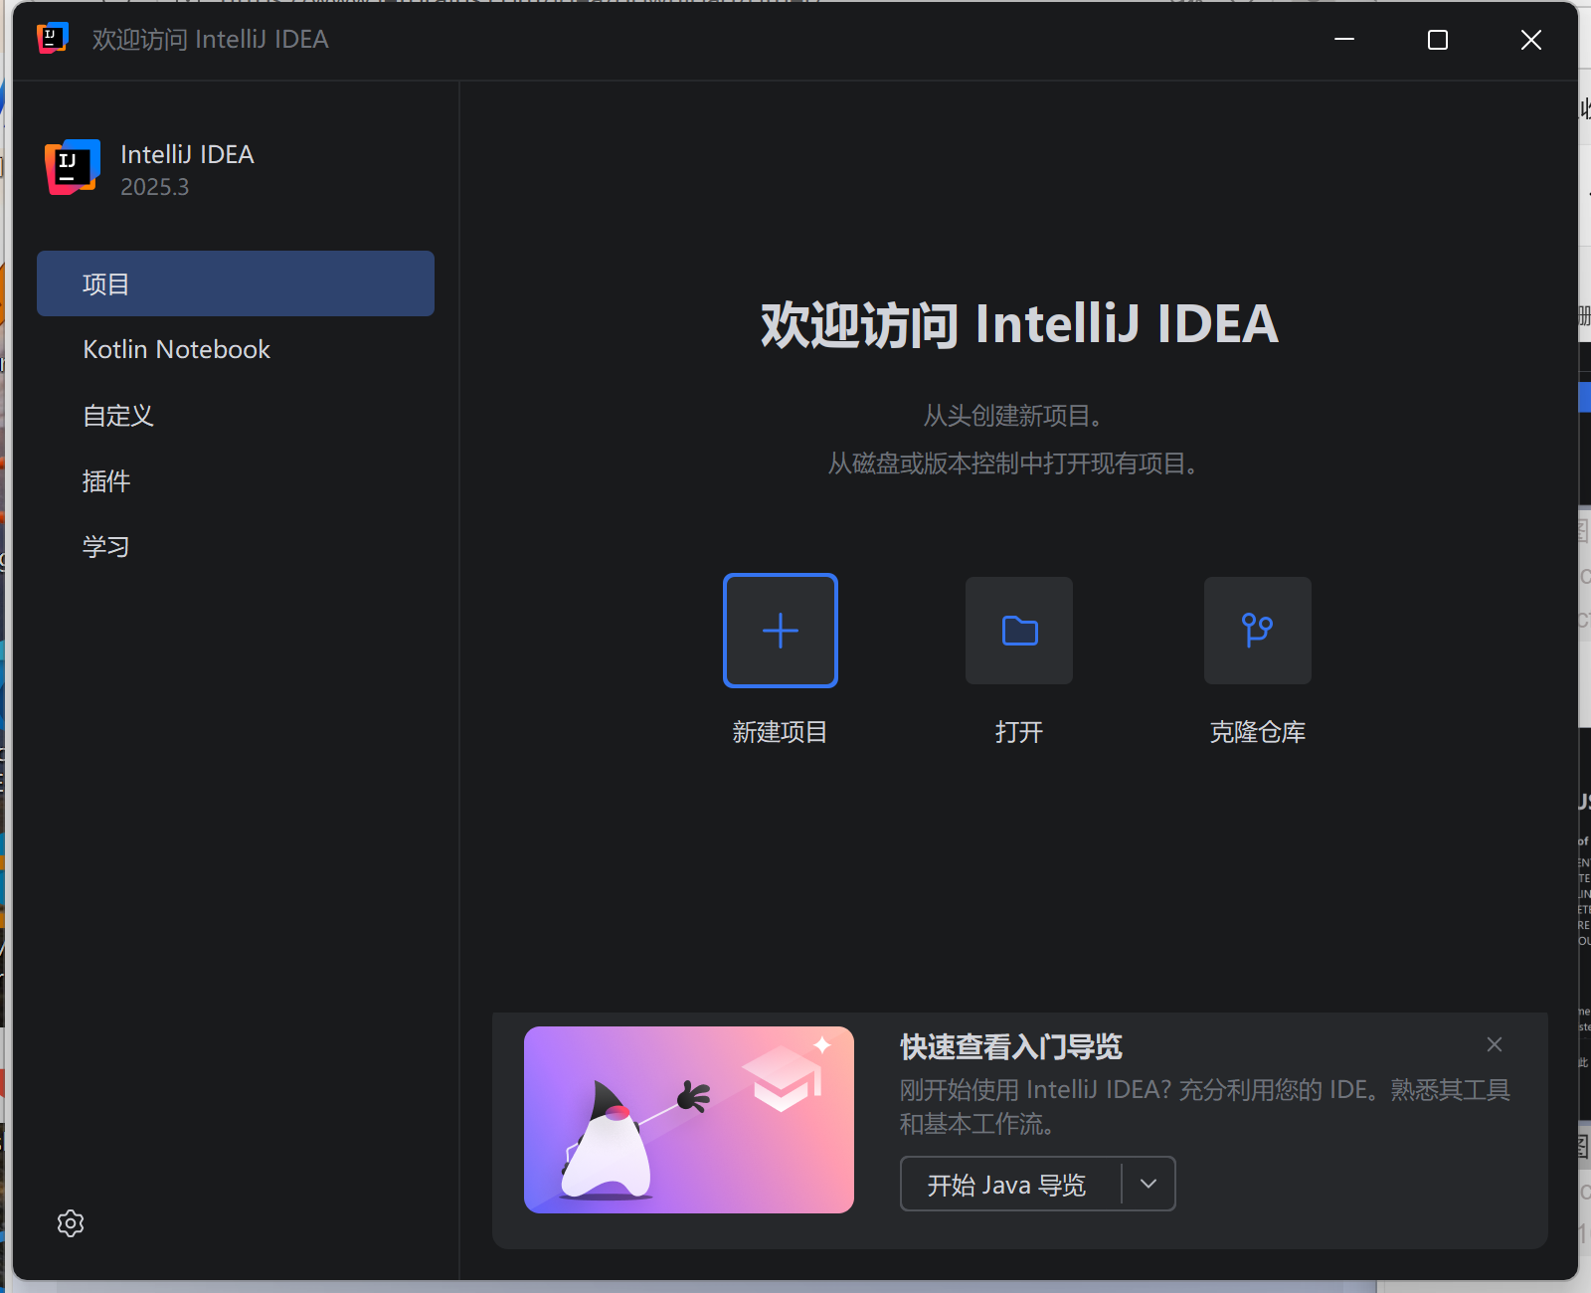Image resolution: width=1591 pixels, height=1293 pixels.
Task: Dismiss the onboarding tour banner
Action: click(1495, 1044)
